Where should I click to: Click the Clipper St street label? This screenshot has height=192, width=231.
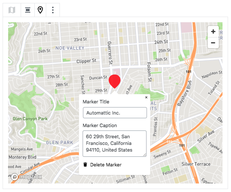(x=86, y=60)
